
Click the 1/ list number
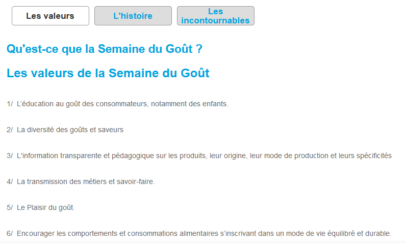10,104
